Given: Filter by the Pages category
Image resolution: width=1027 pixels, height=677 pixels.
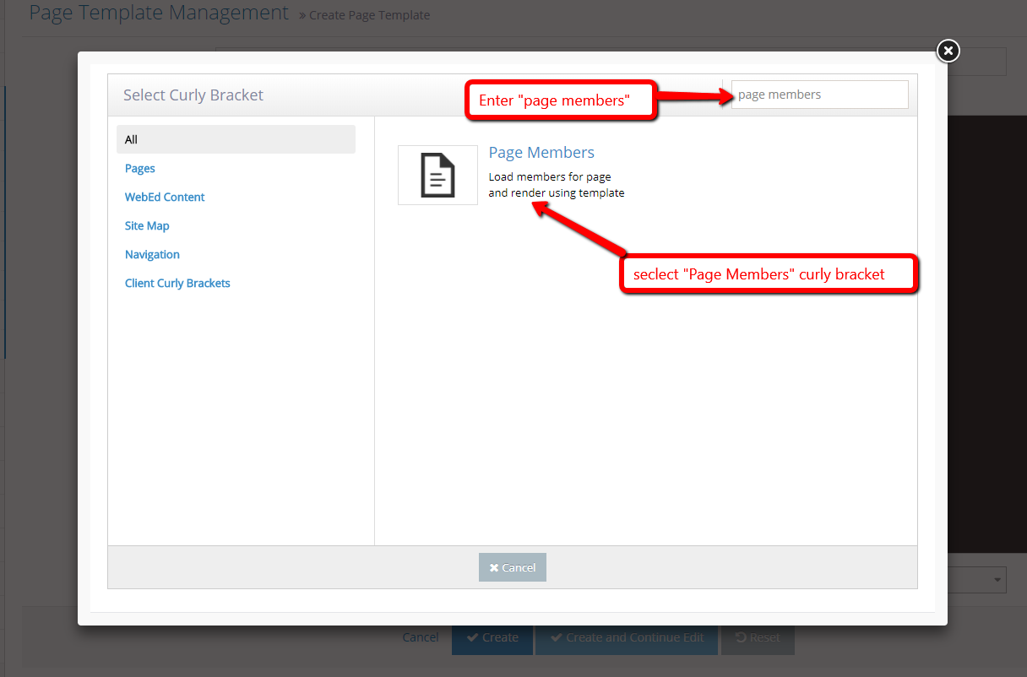Looking at the screenshot, I should click(x=140, y=168).
